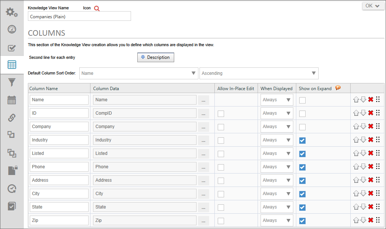Move the Company column up

click(x=356, y=127)
